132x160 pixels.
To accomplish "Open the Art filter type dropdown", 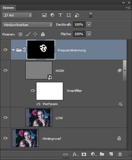I will (x=17, y=15).
